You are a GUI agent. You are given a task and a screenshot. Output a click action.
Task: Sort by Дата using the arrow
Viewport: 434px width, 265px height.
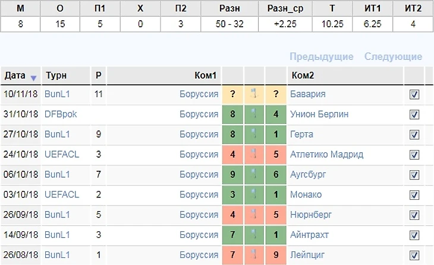click(33, 76)
